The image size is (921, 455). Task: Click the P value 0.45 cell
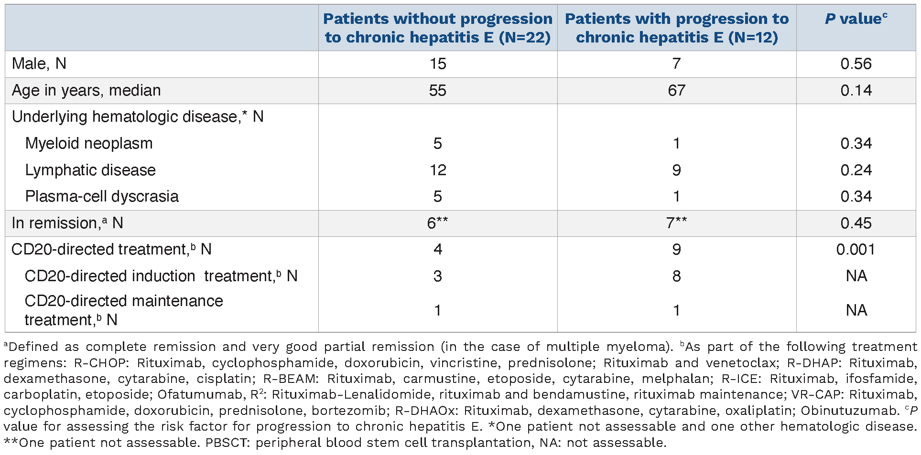point(856,223)
